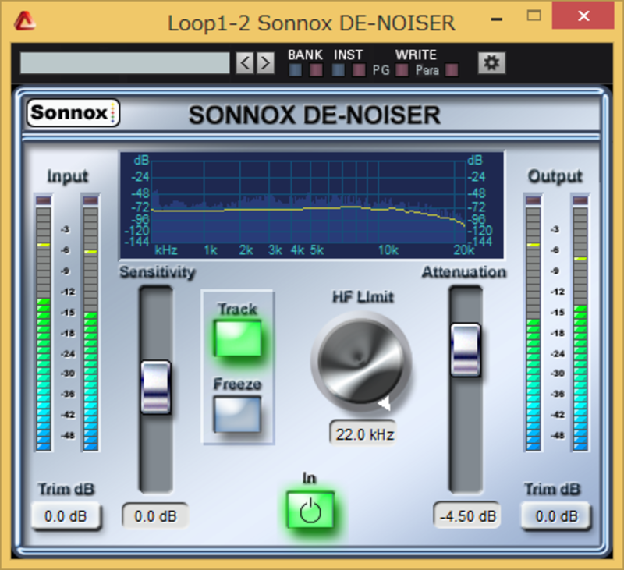Click the 22.0 kHz value field
The height and width of the screenshot is (570, 624).
[362, 434]
